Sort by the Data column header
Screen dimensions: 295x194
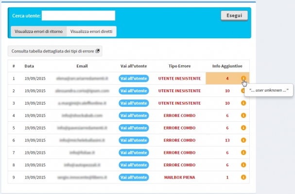29,66
